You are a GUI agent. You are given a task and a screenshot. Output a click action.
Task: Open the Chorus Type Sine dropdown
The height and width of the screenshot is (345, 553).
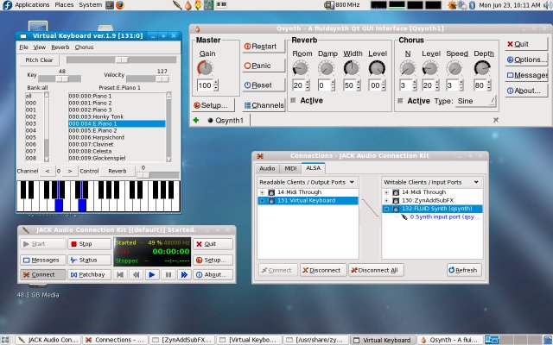click(x=476, y=101)
